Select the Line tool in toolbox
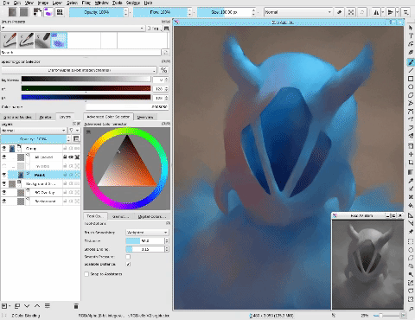The height and width of the screenshot is (320, 415). (x=411, y=70)
